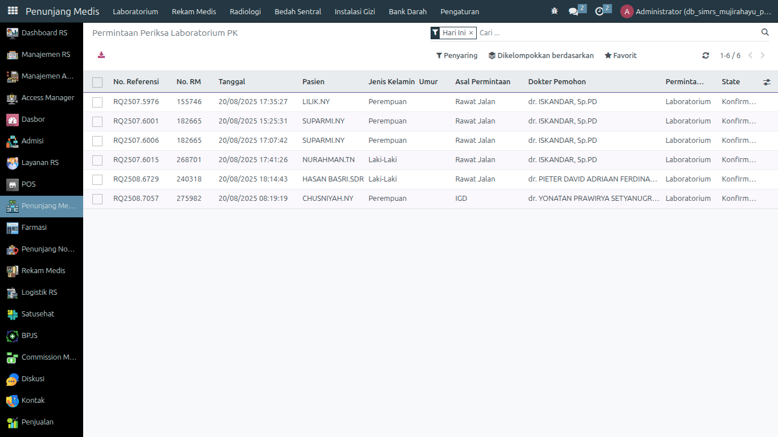Screen dimensions: 778x437
Task: Click the refresh list icon
Action: click(706, 56)
